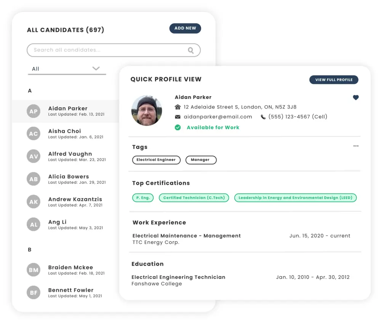This screenshot has height=324, width=381.
Task: Select the BM avatar for Braiden Mckee
Action: click(34, 270)
